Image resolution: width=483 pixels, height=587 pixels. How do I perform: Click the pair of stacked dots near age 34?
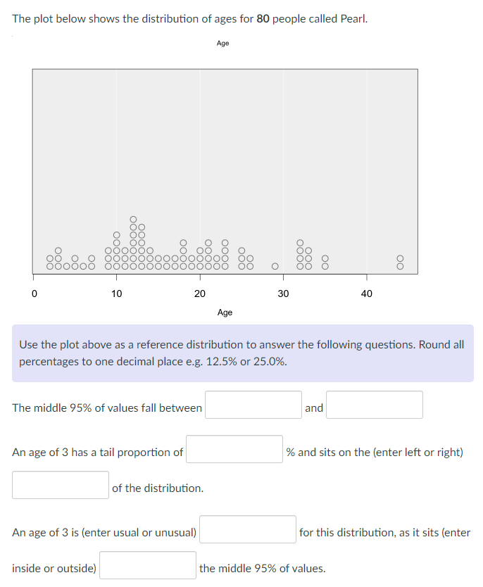click(324, 260)
